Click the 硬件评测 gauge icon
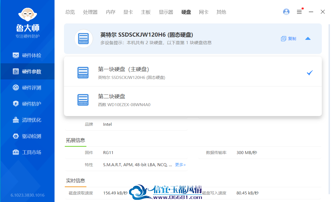This screenshot has height=202, width=331. click(16, 88)
